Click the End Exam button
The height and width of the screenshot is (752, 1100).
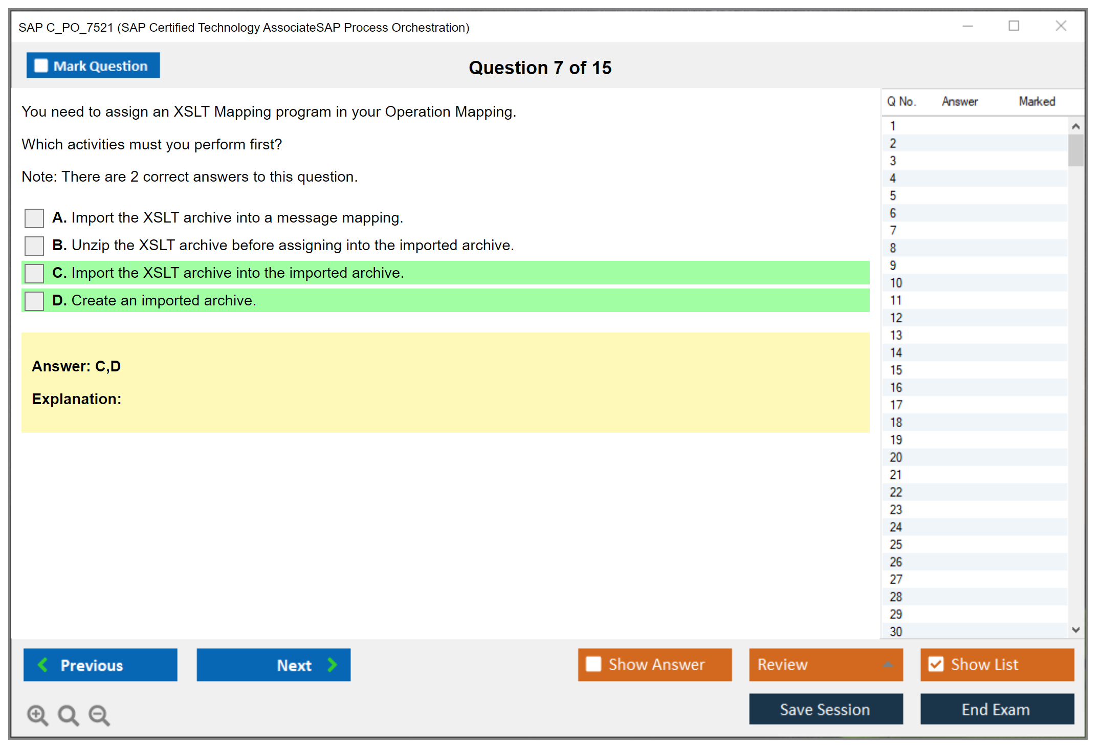pos(996,709)
